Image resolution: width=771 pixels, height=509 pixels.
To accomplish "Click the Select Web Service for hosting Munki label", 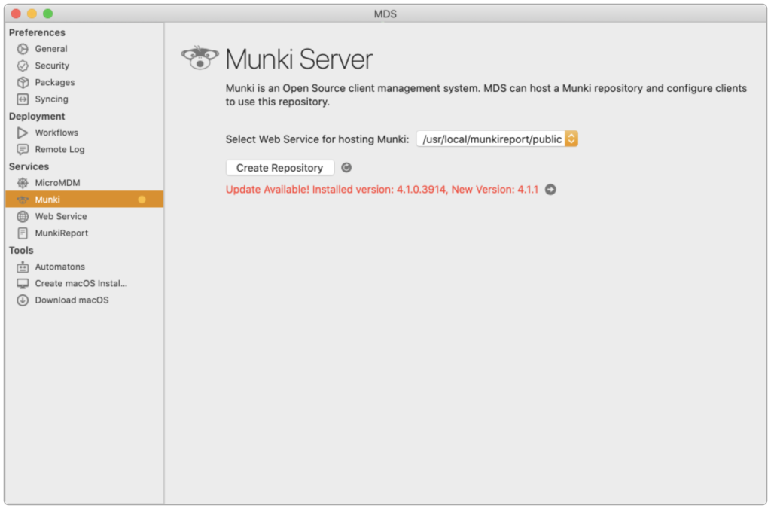I will point(317,139).
